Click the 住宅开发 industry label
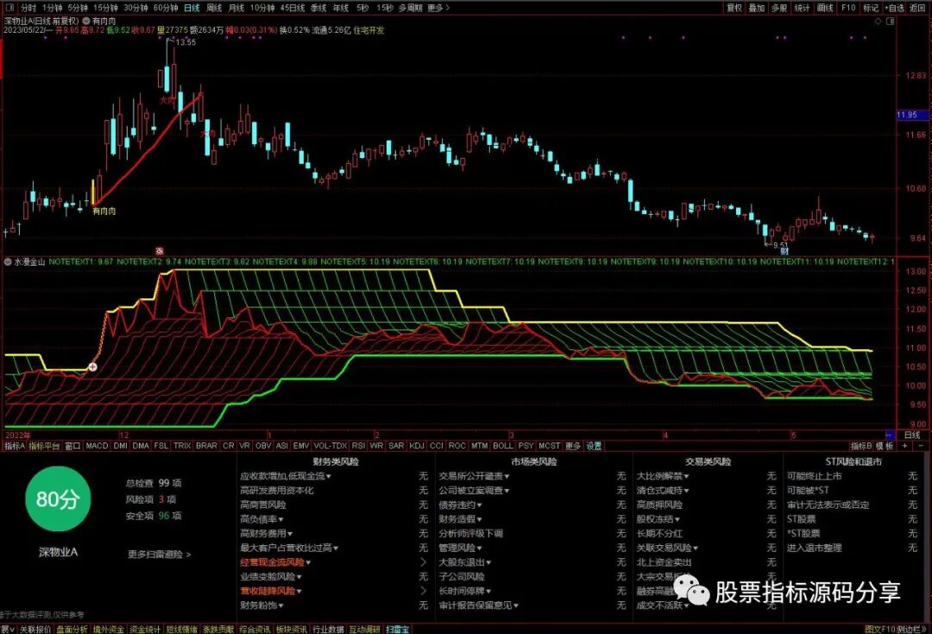The image size is (932, 634). (x=369, y=29)
